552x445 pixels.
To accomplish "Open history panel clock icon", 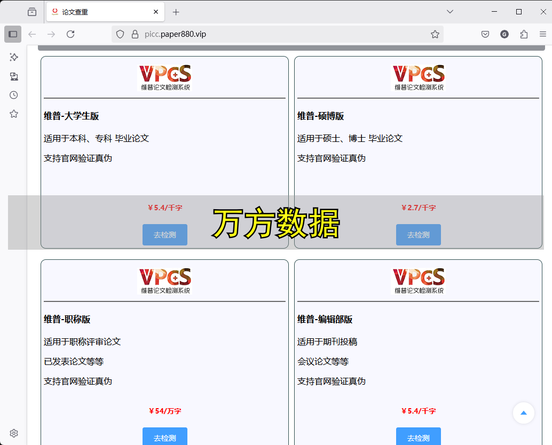I will click(14, 95).
